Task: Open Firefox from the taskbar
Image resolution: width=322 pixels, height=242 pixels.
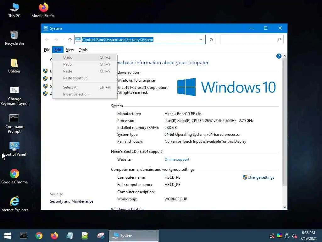Action: click(54, 236)
